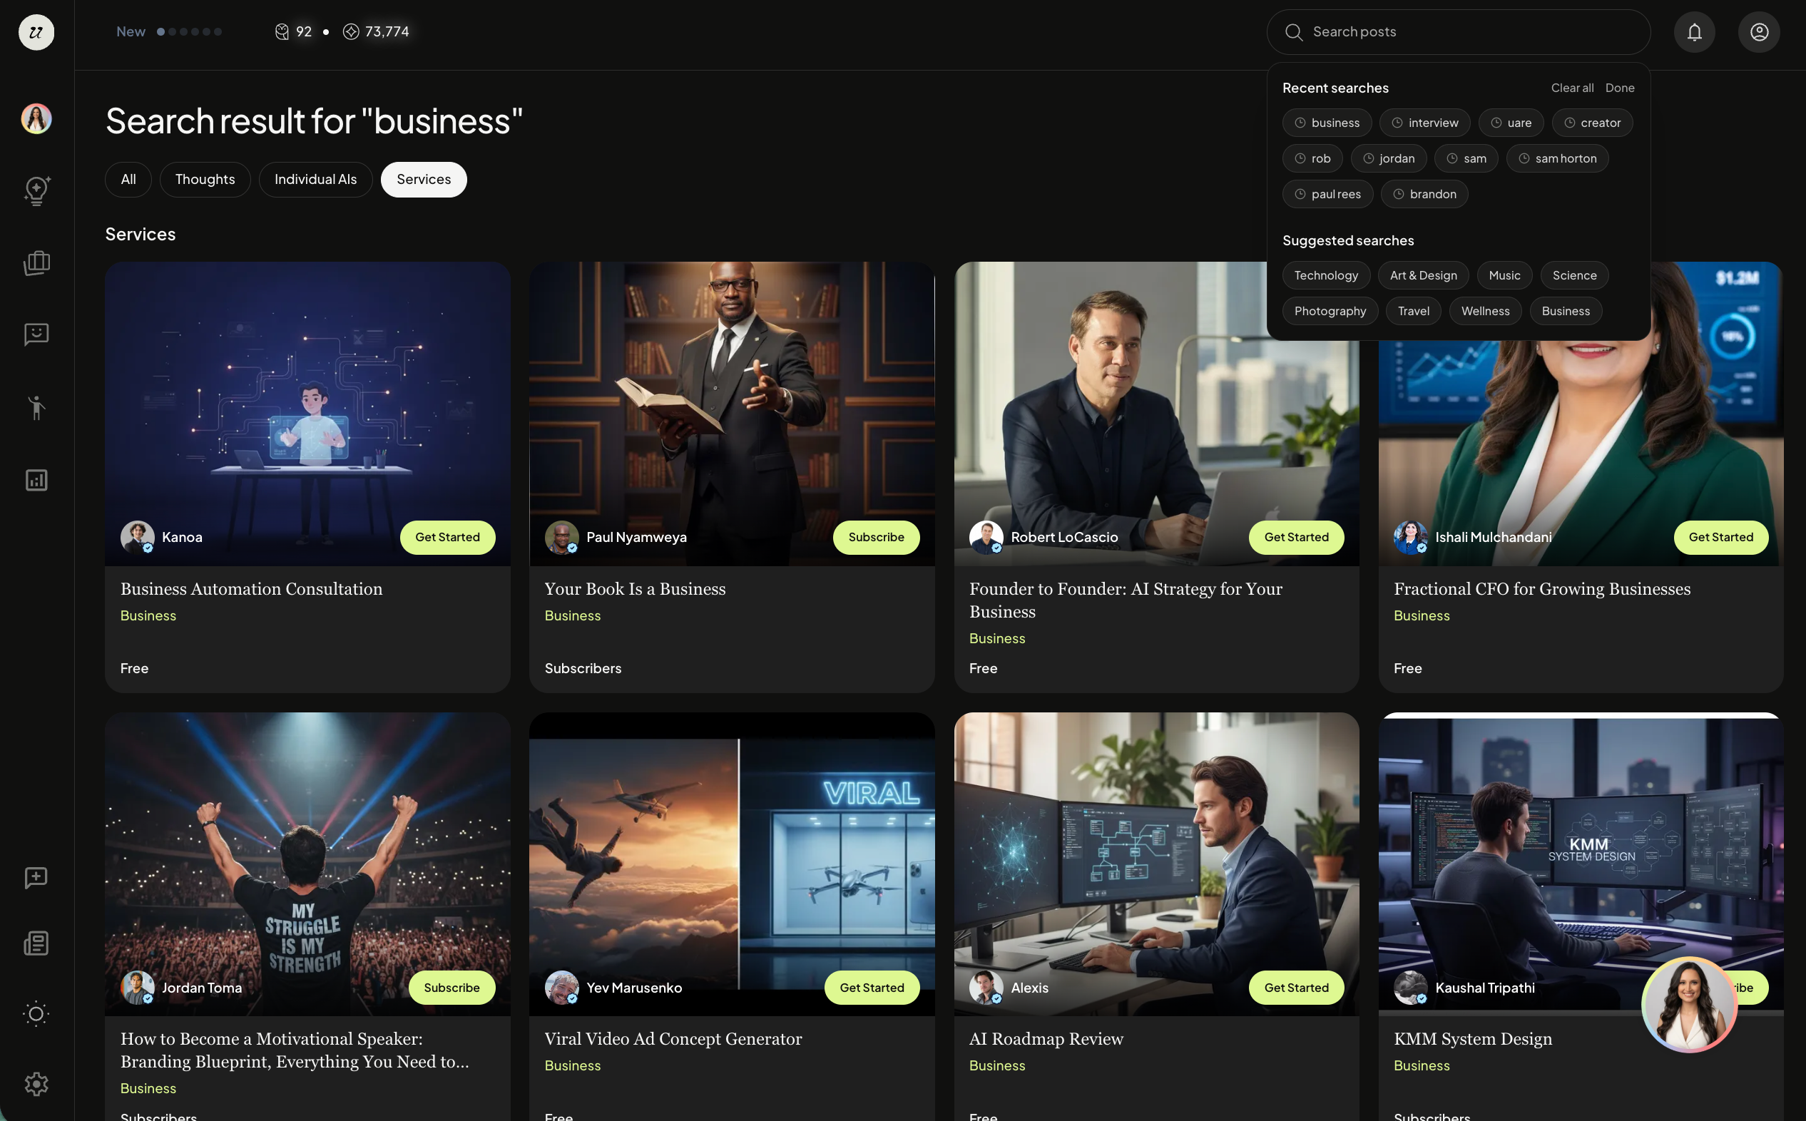Subscribe to Jordan Toma's service
The width and height of the screenshot is (1806, 1121).
tap(451, 988)
